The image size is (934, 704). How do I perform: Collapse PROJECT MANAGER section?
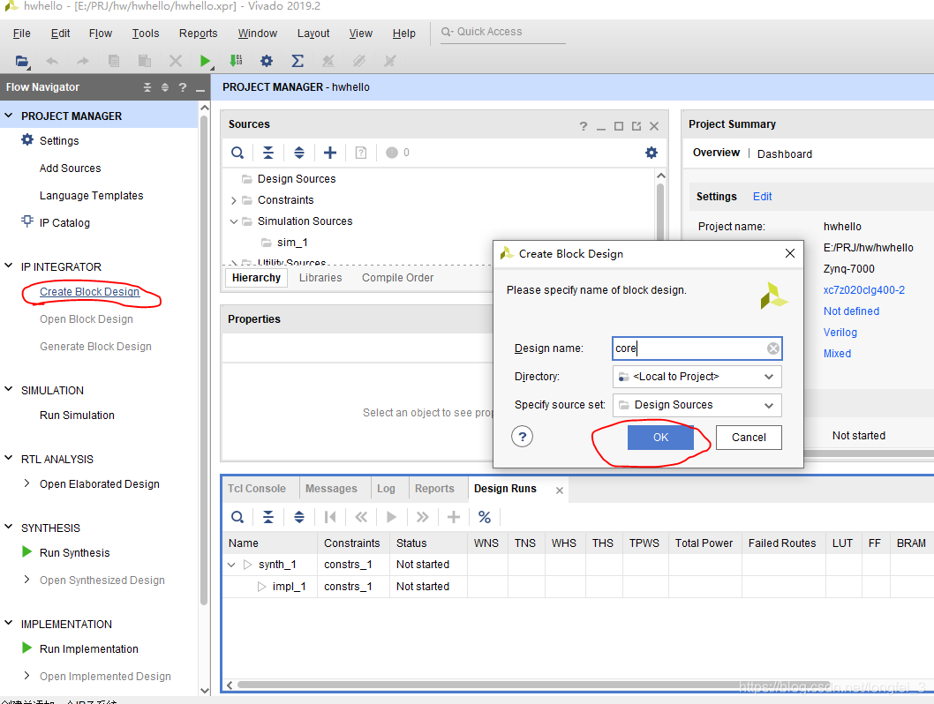point(8,116)
